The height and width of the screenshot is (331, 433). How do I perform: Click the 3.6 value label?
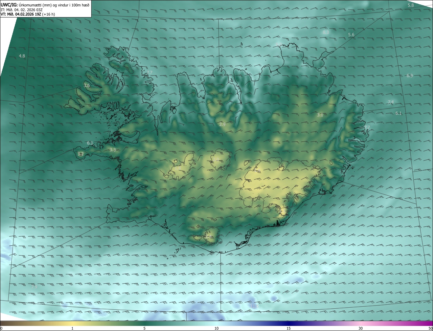87,86
